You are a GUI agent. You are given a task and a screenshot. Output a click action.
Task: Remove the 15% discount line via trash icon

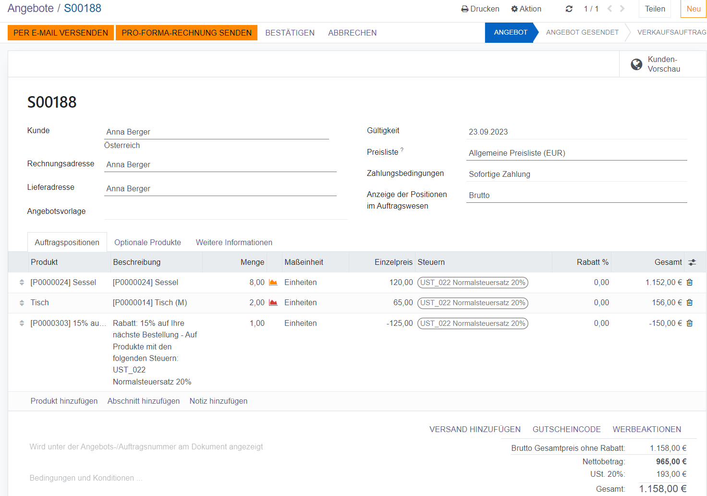pos(690,323)
